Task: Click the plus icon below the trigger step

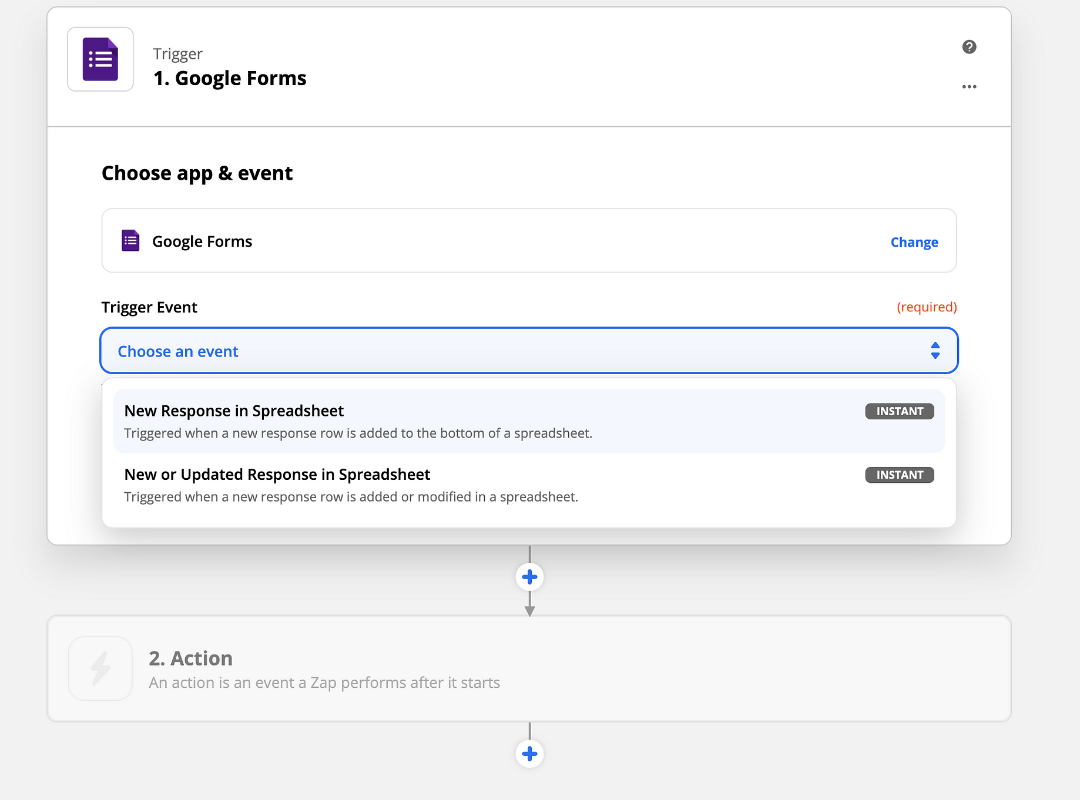Action: click(529, 577)
